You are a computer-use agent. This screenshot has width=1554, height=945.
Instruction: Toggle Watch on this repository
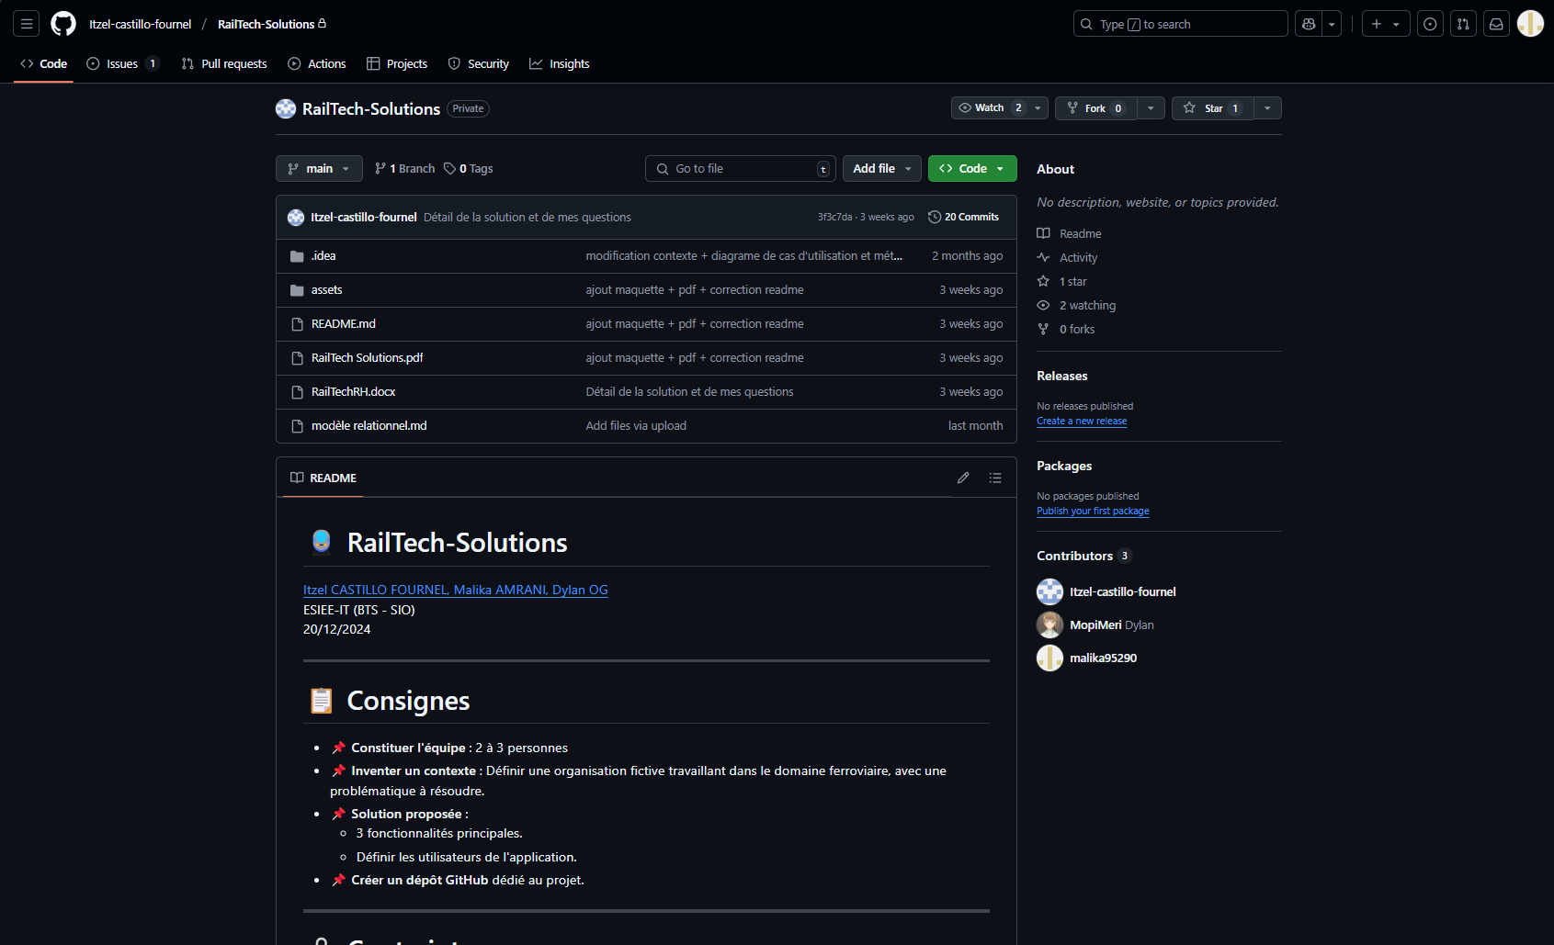[x=989, y=108]
